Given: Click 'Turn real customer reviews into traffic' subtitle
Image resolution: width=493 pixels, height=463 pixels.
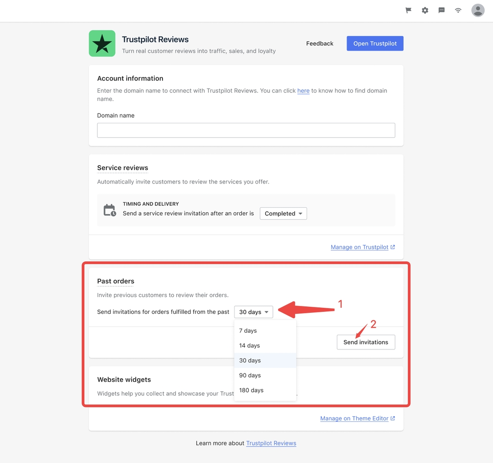Looking at the screenshot, I should click(x=199, y=51).
